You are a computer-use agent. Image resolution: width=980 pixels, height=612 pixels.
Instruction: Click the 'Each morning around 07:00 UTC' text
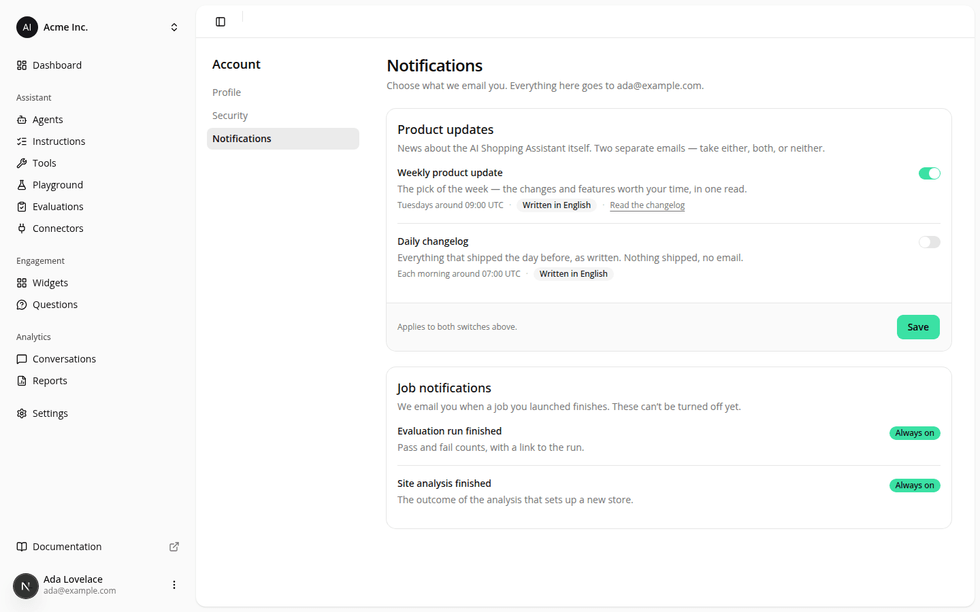pos(459,274)
